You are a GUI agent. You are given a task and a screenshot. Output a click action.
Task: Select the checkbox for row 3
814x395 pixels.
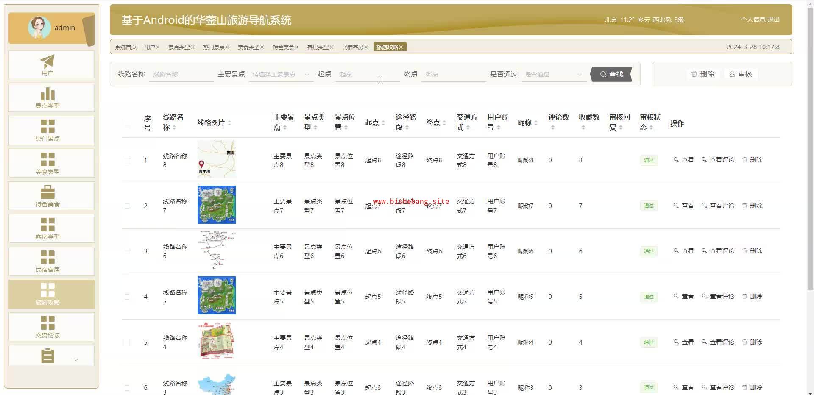coord(128,251)
